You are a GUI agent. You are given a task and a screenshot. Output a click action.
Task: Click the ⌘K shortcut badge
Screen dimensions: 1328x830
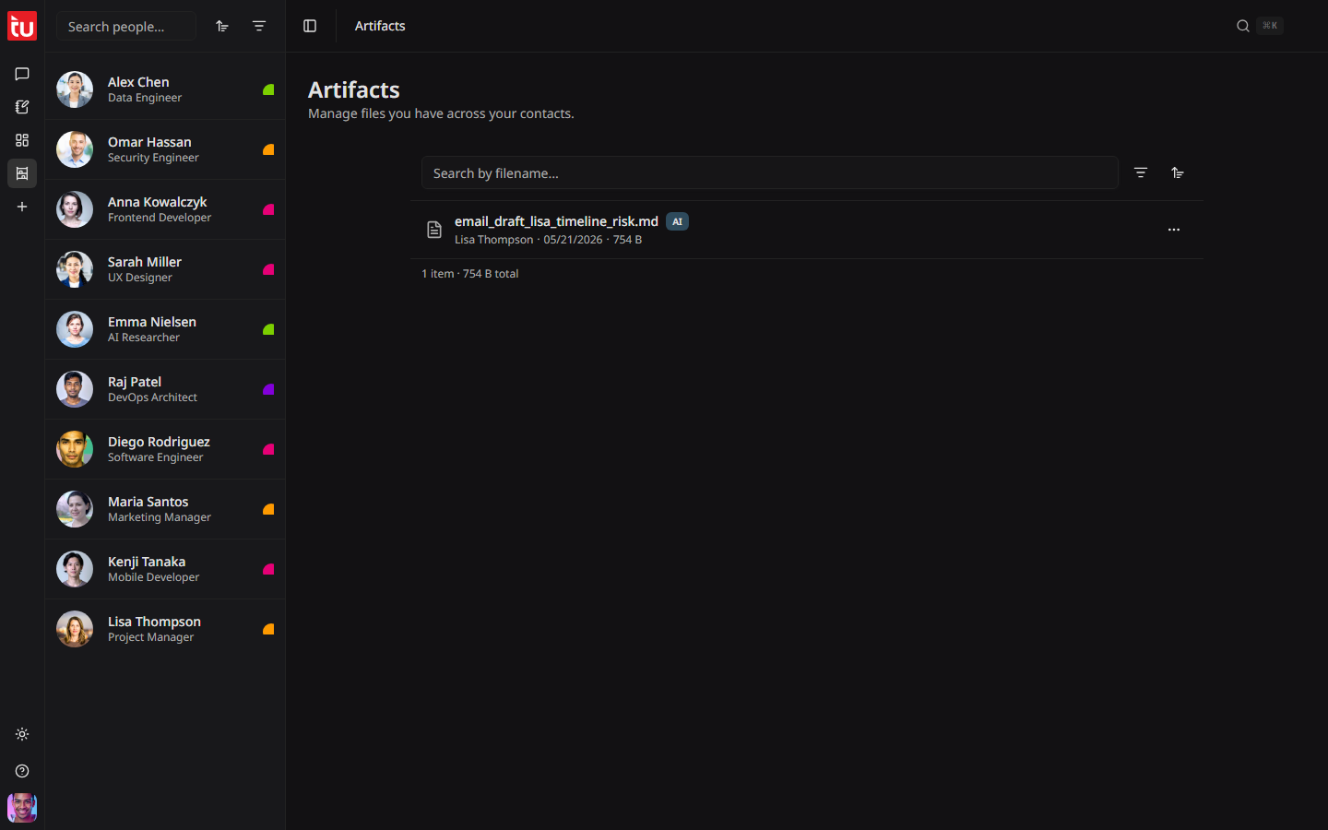(1270, 26)
